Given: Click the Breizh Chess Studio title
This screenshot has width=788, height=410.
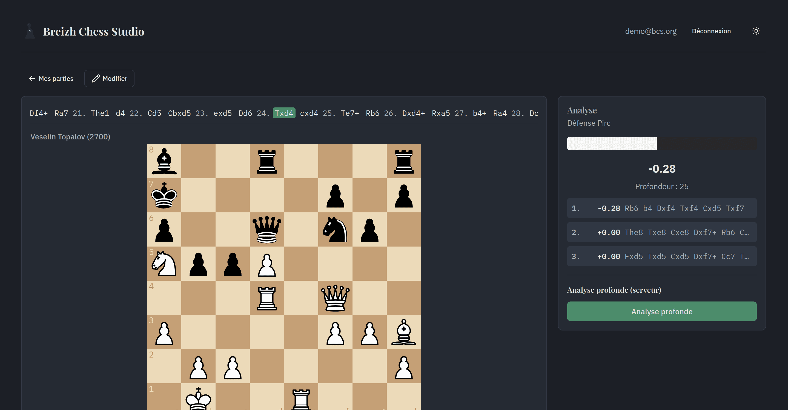Looking at the screenshot, I should tap(94, 31).
